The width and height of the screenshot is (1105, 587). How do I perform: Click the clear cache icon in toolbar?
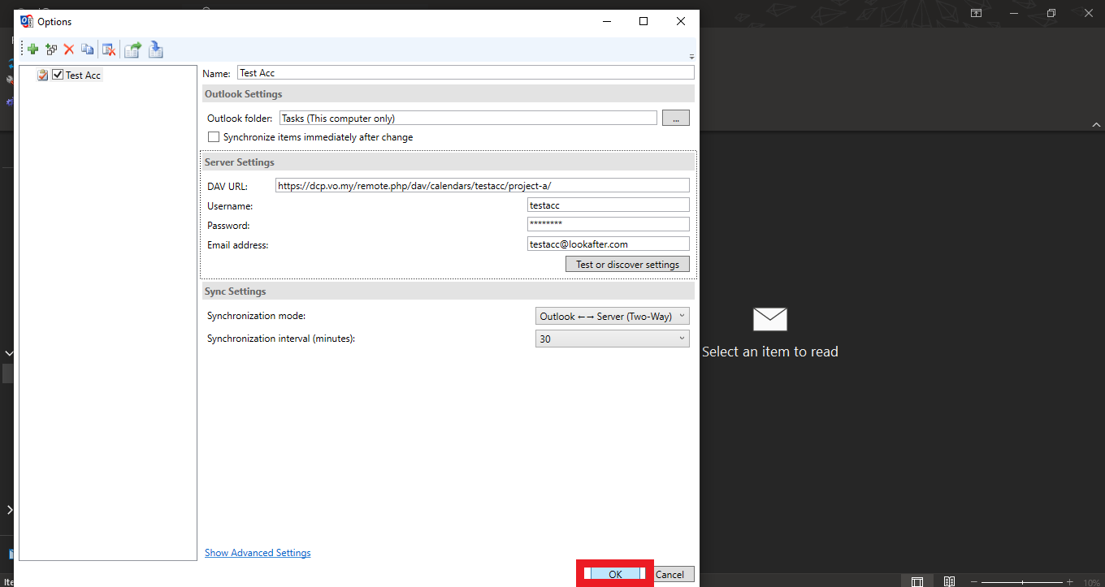pos(108,50)
